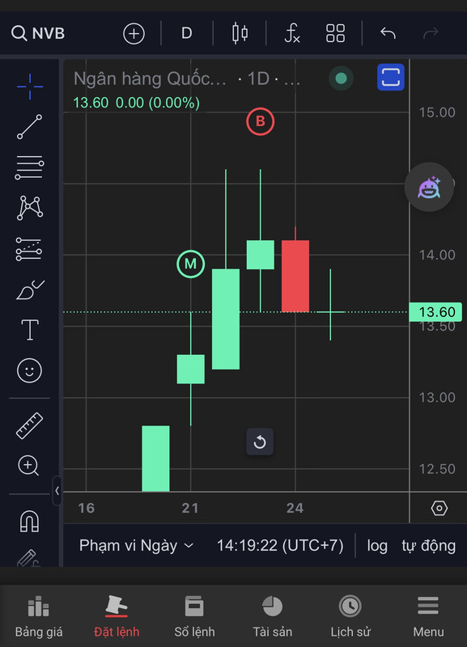This screenshot has width=467, height=647.
Task: Click the 13.00 price axis label
Action: tap(437, 397)
